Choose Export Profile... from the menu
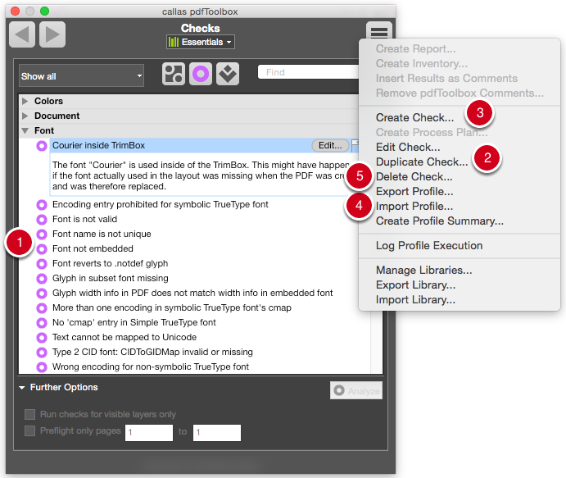 coord(414,192)
